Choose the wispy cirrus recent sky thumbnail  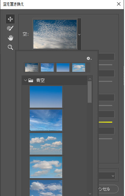[47, 67]
